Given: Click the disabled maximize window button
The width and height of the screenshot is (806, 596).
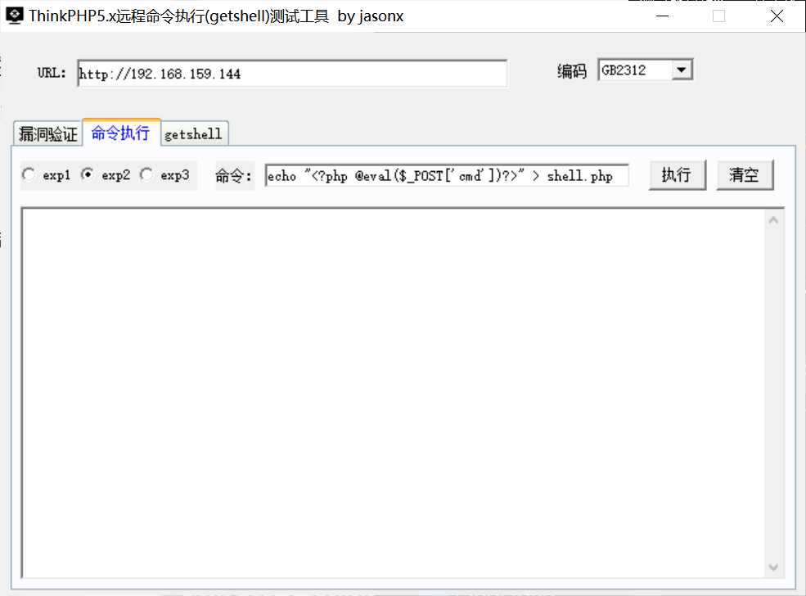Looking at the screenshot, I should (719, 16).
